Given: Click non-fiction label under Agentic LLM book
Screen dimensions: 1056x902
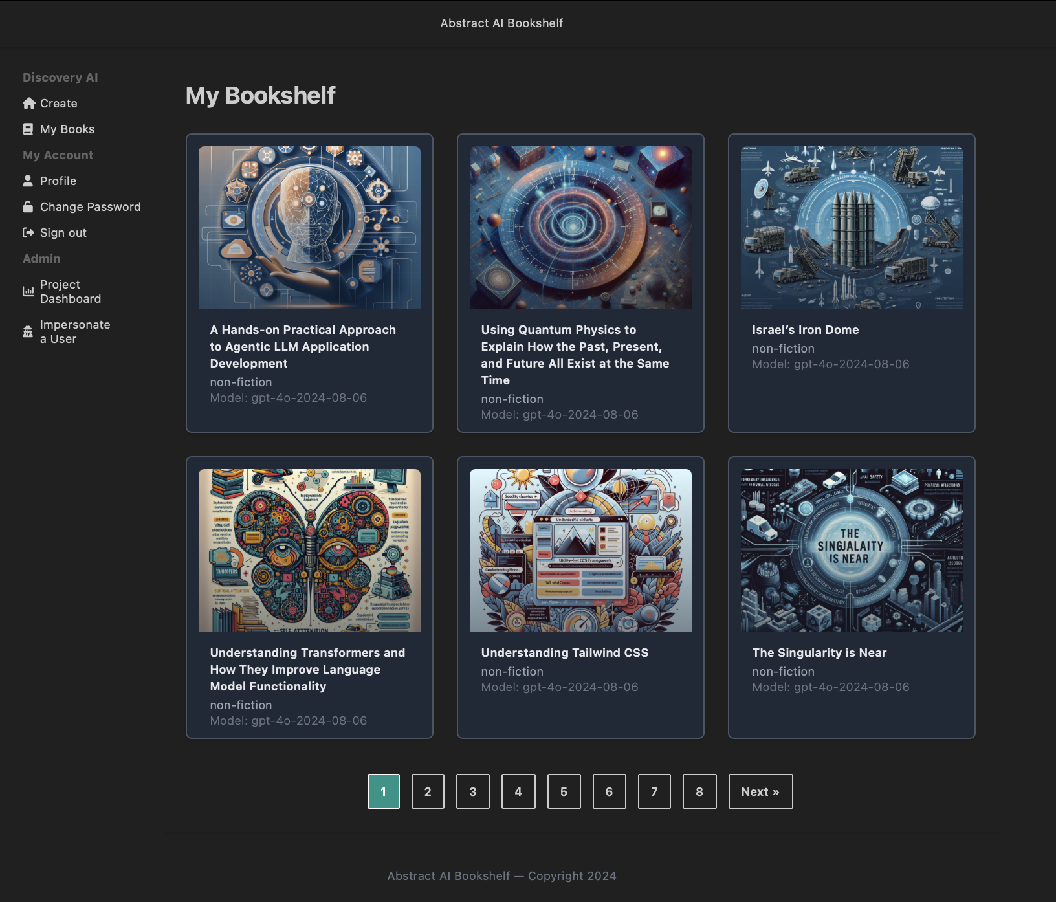Looking at the screenshot, I should click(241, 382).
